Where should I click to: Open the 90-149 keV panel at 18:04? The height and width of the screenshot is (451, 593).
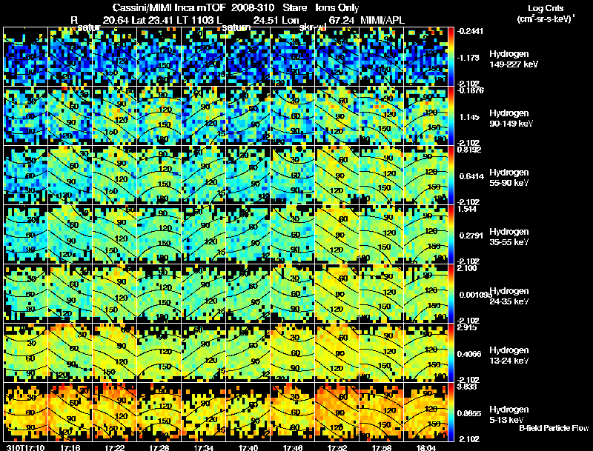tap(425, 116)
